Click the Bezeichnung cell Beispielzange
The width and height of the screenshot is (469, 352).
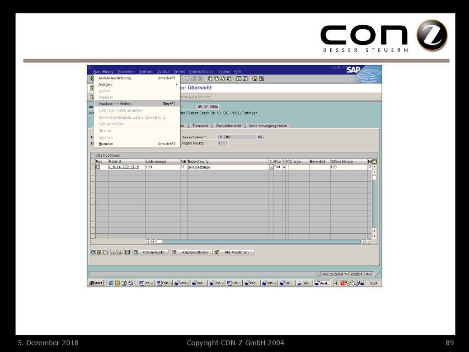click(x=228, y=167)
